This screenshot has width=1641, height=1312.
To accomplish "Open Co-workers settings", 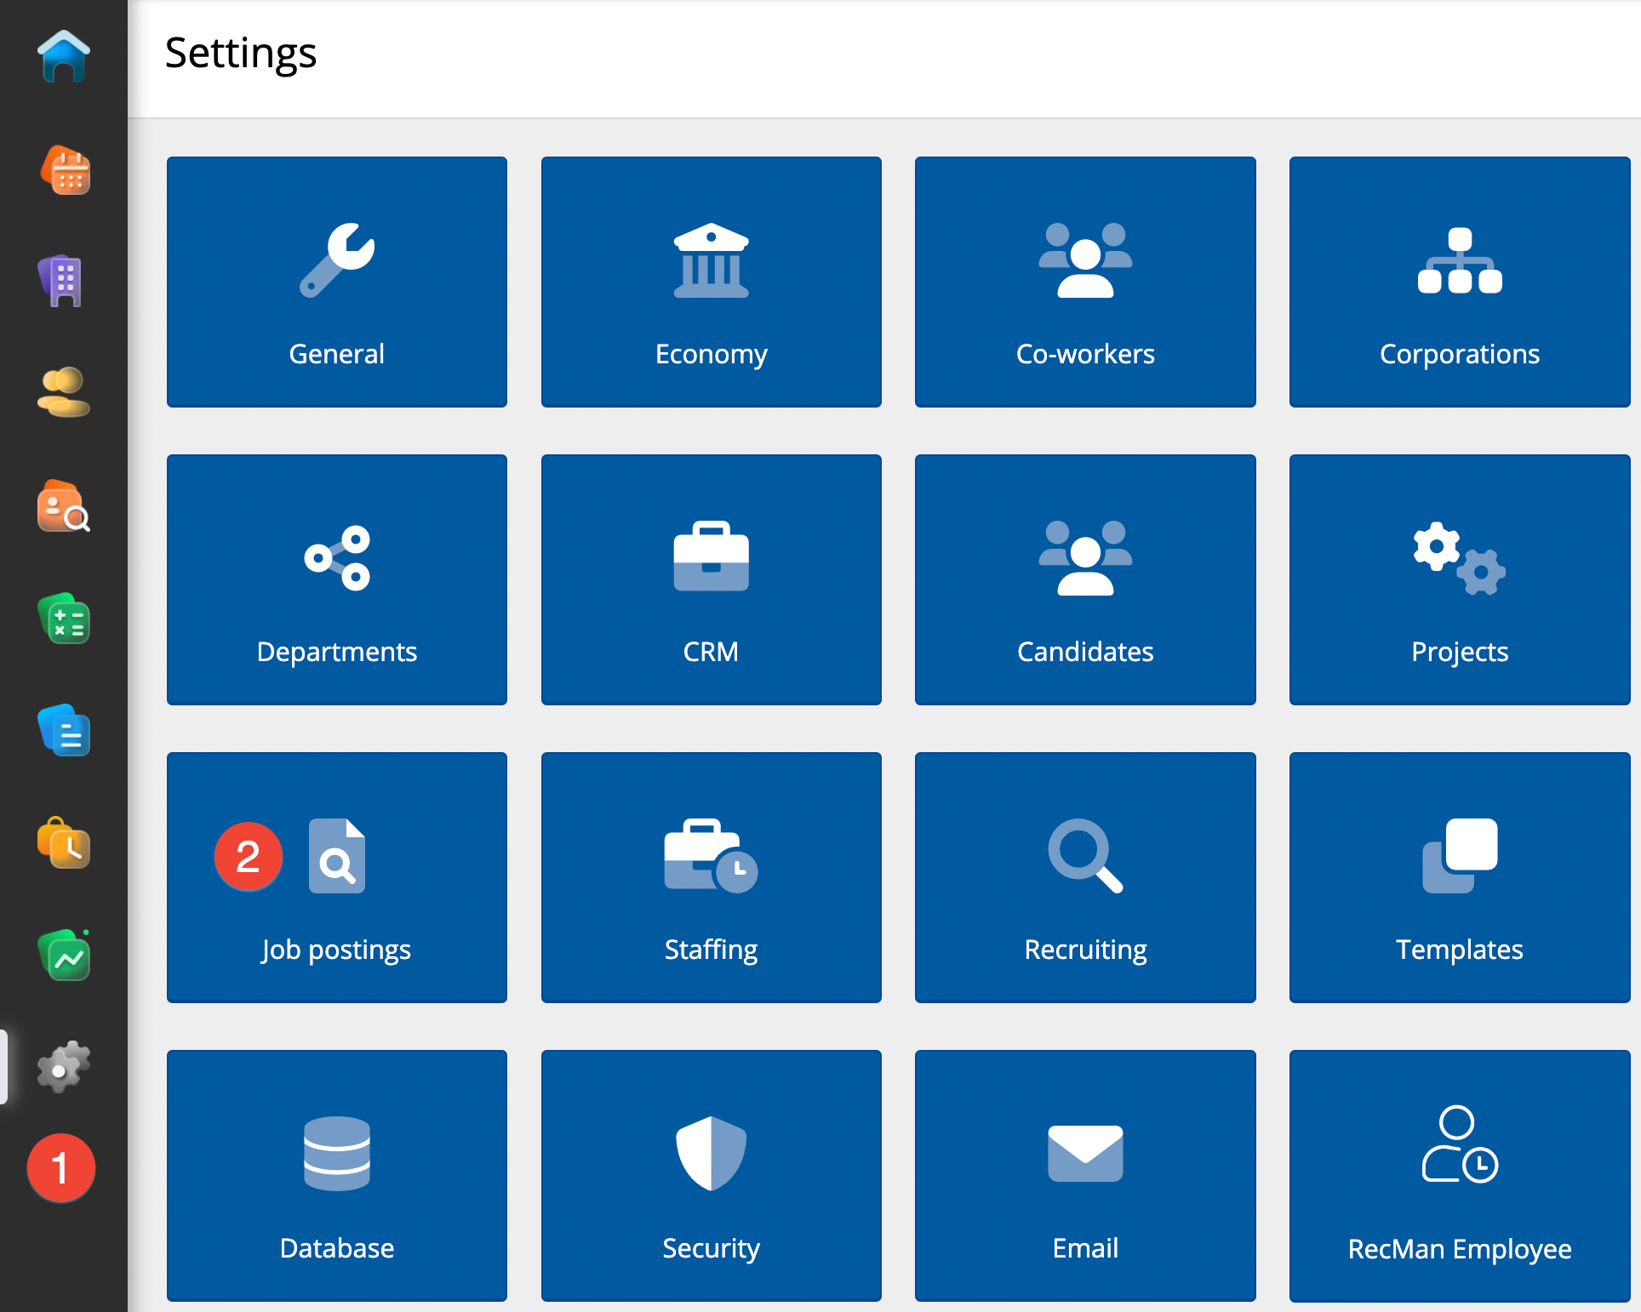I will coord(1085,282).
